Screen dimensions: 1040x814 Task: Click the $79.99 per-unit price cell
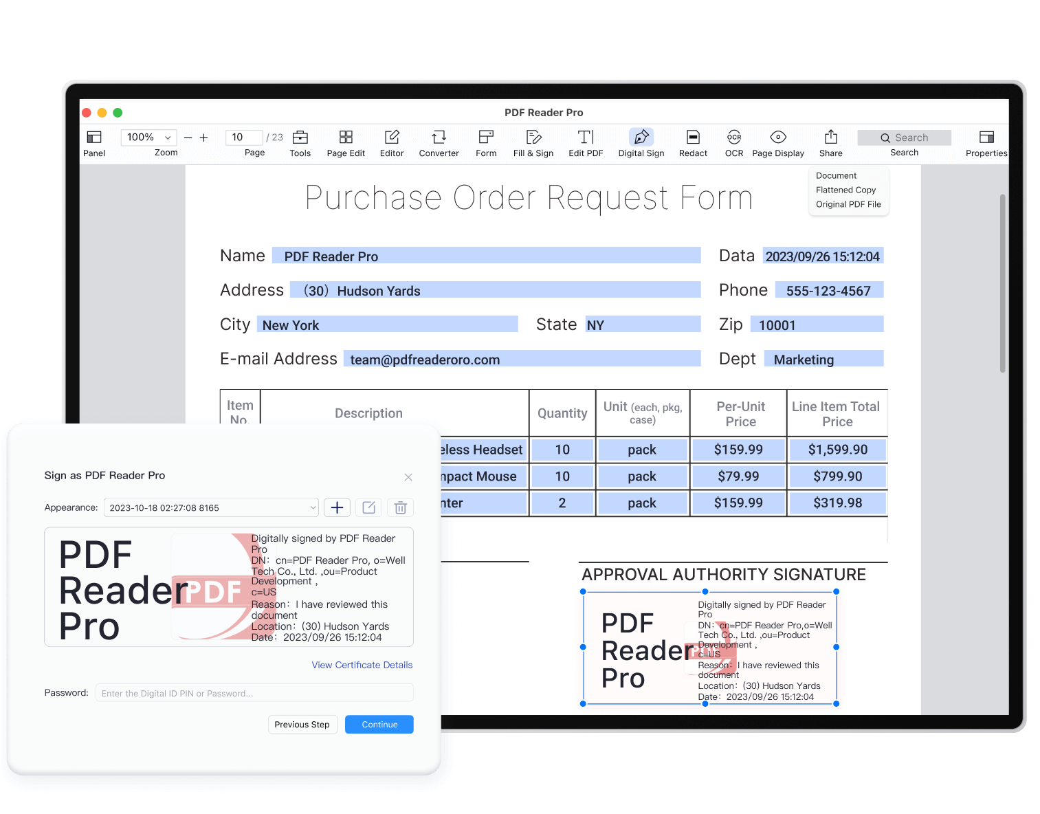[738, 476]
